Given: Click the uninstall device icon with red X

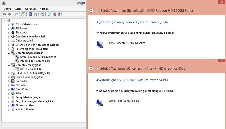Looking at the screenshot, I should pos(54,14).
